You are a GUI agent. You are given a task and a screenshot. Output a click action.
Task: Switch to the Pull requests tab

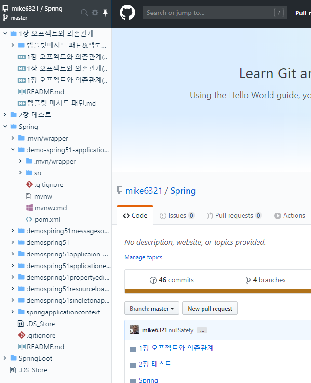(x=234, y=216)
